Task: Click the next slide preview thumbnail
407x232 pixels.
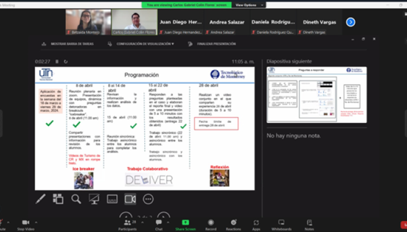Action: (316, 95)
